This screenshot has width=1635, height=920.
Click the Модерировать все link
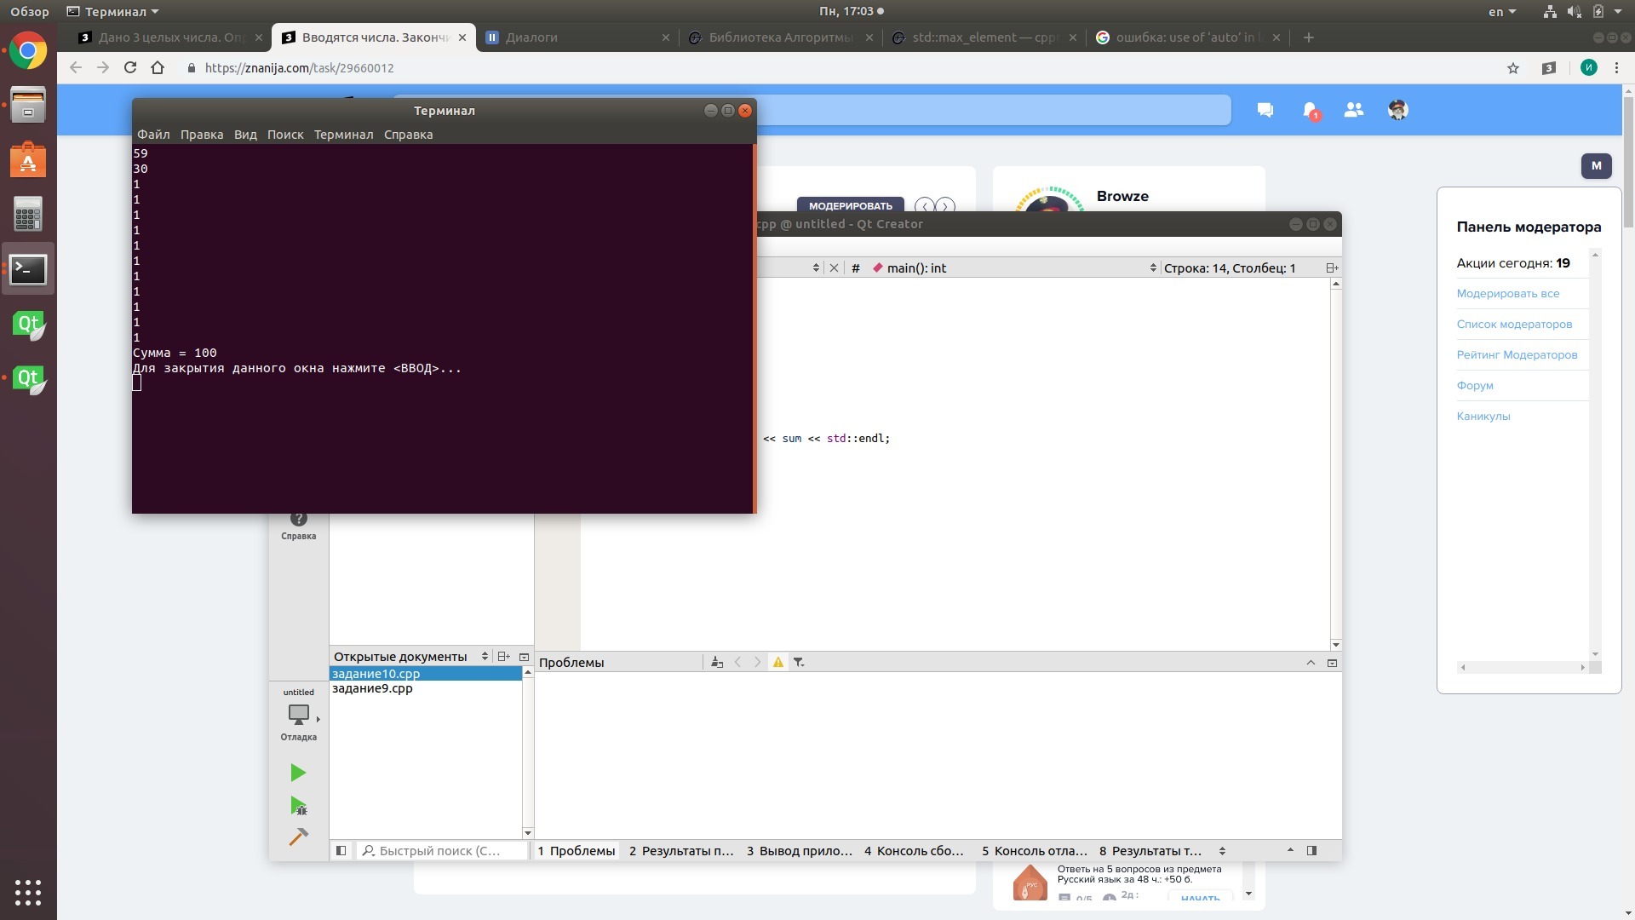[1507, 294]
